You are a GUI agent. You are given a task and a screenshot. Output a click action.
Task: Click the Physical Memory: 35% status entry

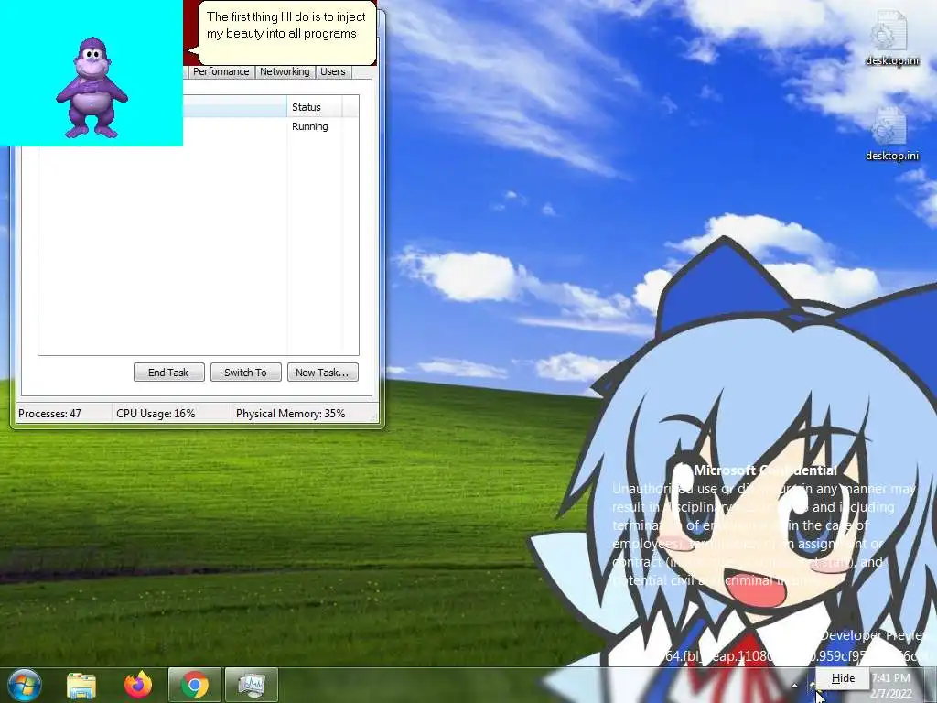pyautogui.click(x=305, y=414)
